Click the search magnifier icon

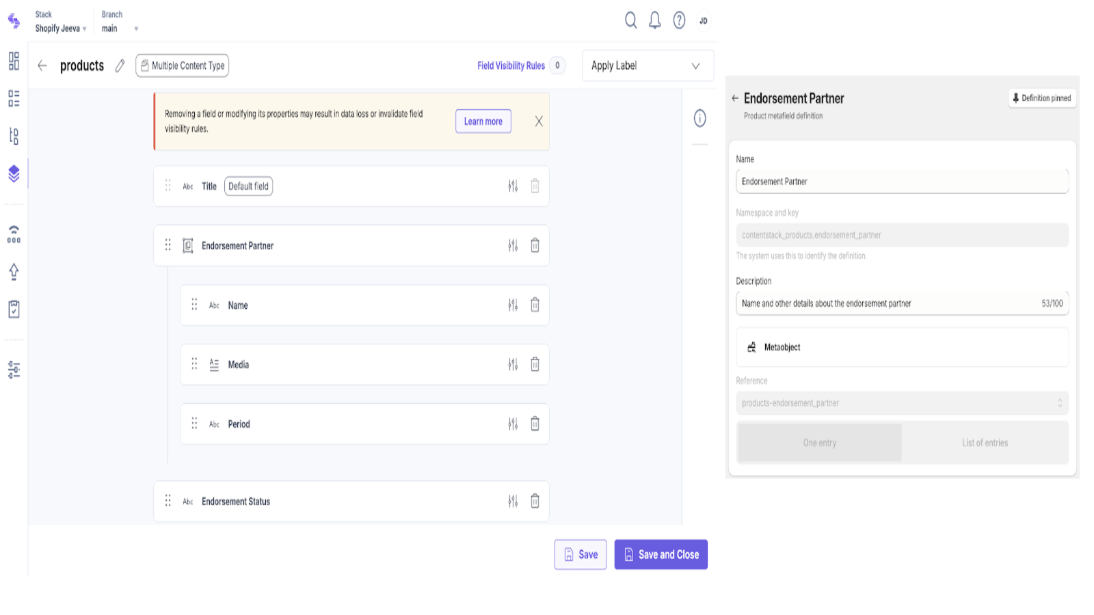[630, 20]
